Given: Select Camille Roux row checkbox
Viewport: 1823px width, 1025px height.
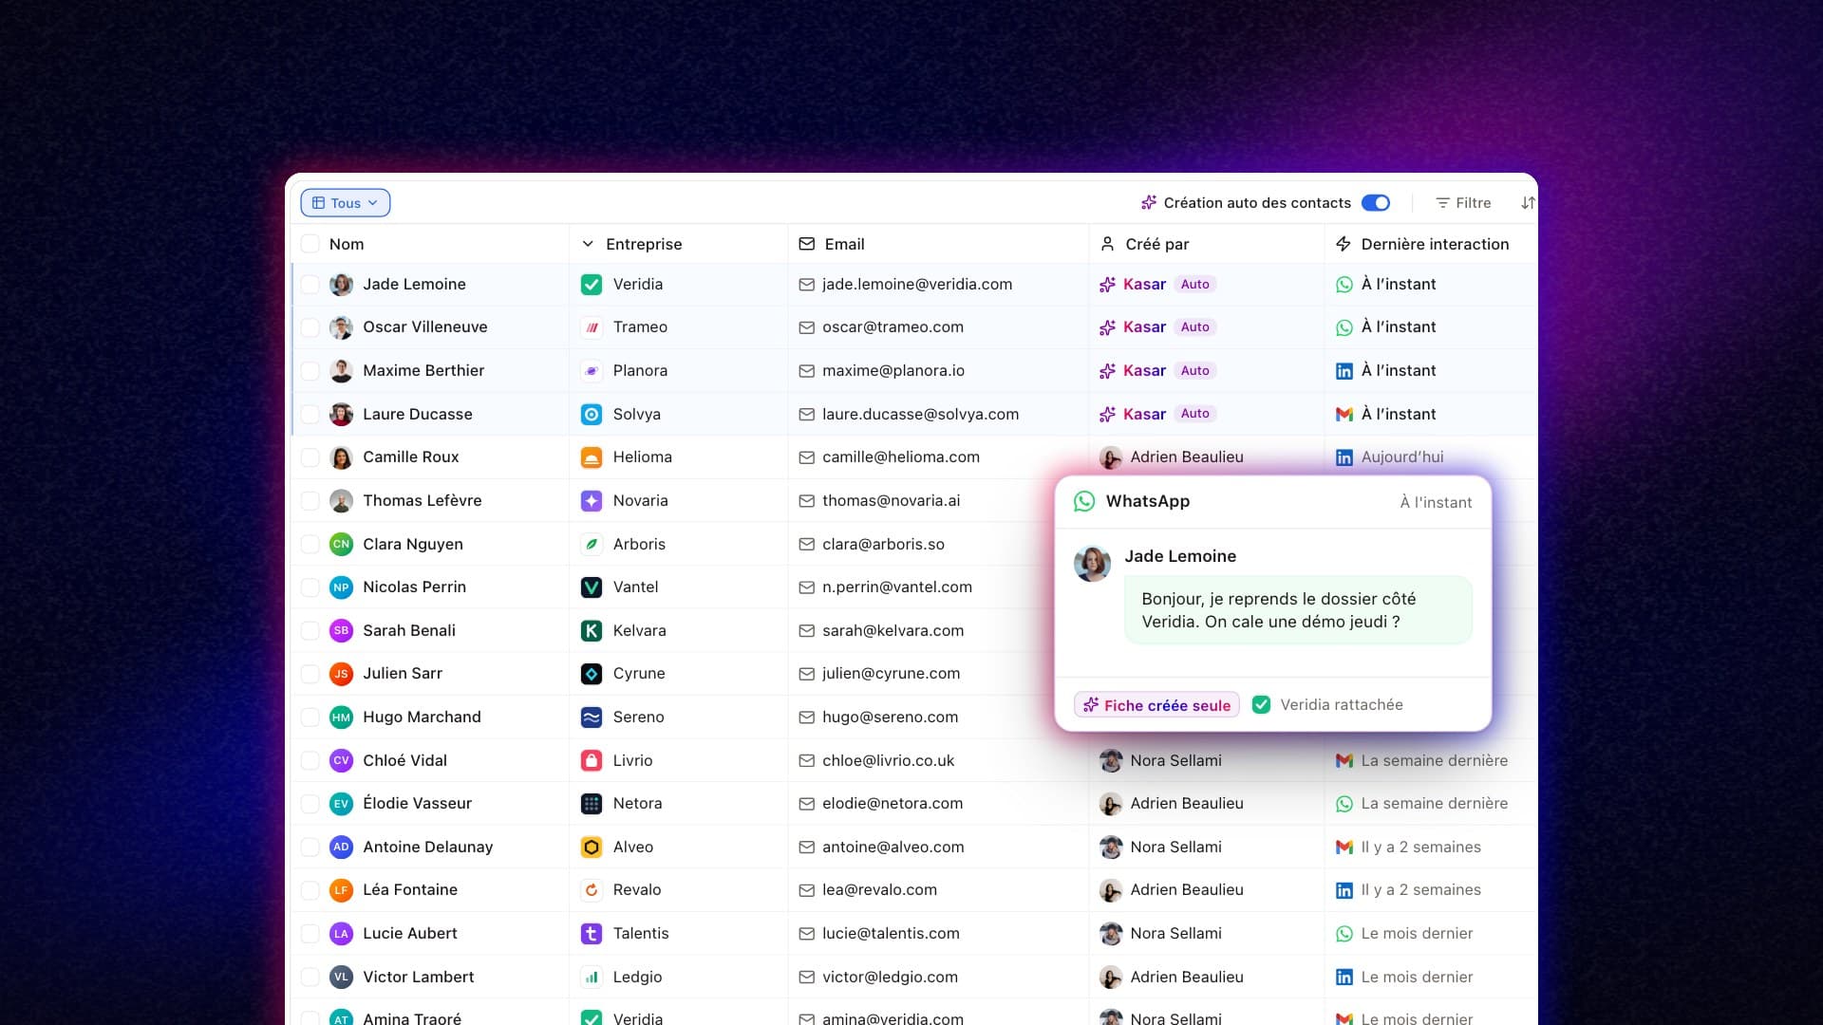Looking at the screenshot, I should tap(310, 457).
